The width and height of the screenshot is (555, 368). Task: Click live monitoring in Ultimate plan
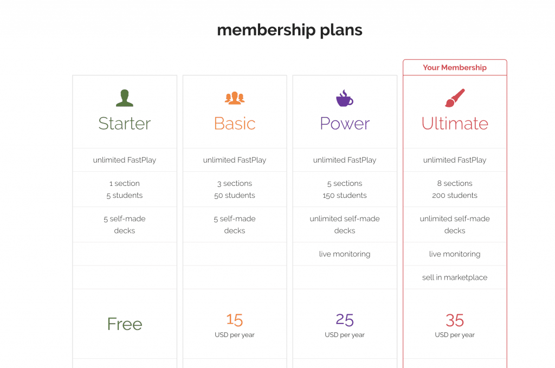(455, 254)
